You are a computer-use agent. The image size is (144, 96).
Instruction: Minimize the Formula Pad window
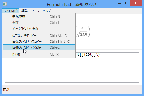pyautogui.click(x=119, y=4)
